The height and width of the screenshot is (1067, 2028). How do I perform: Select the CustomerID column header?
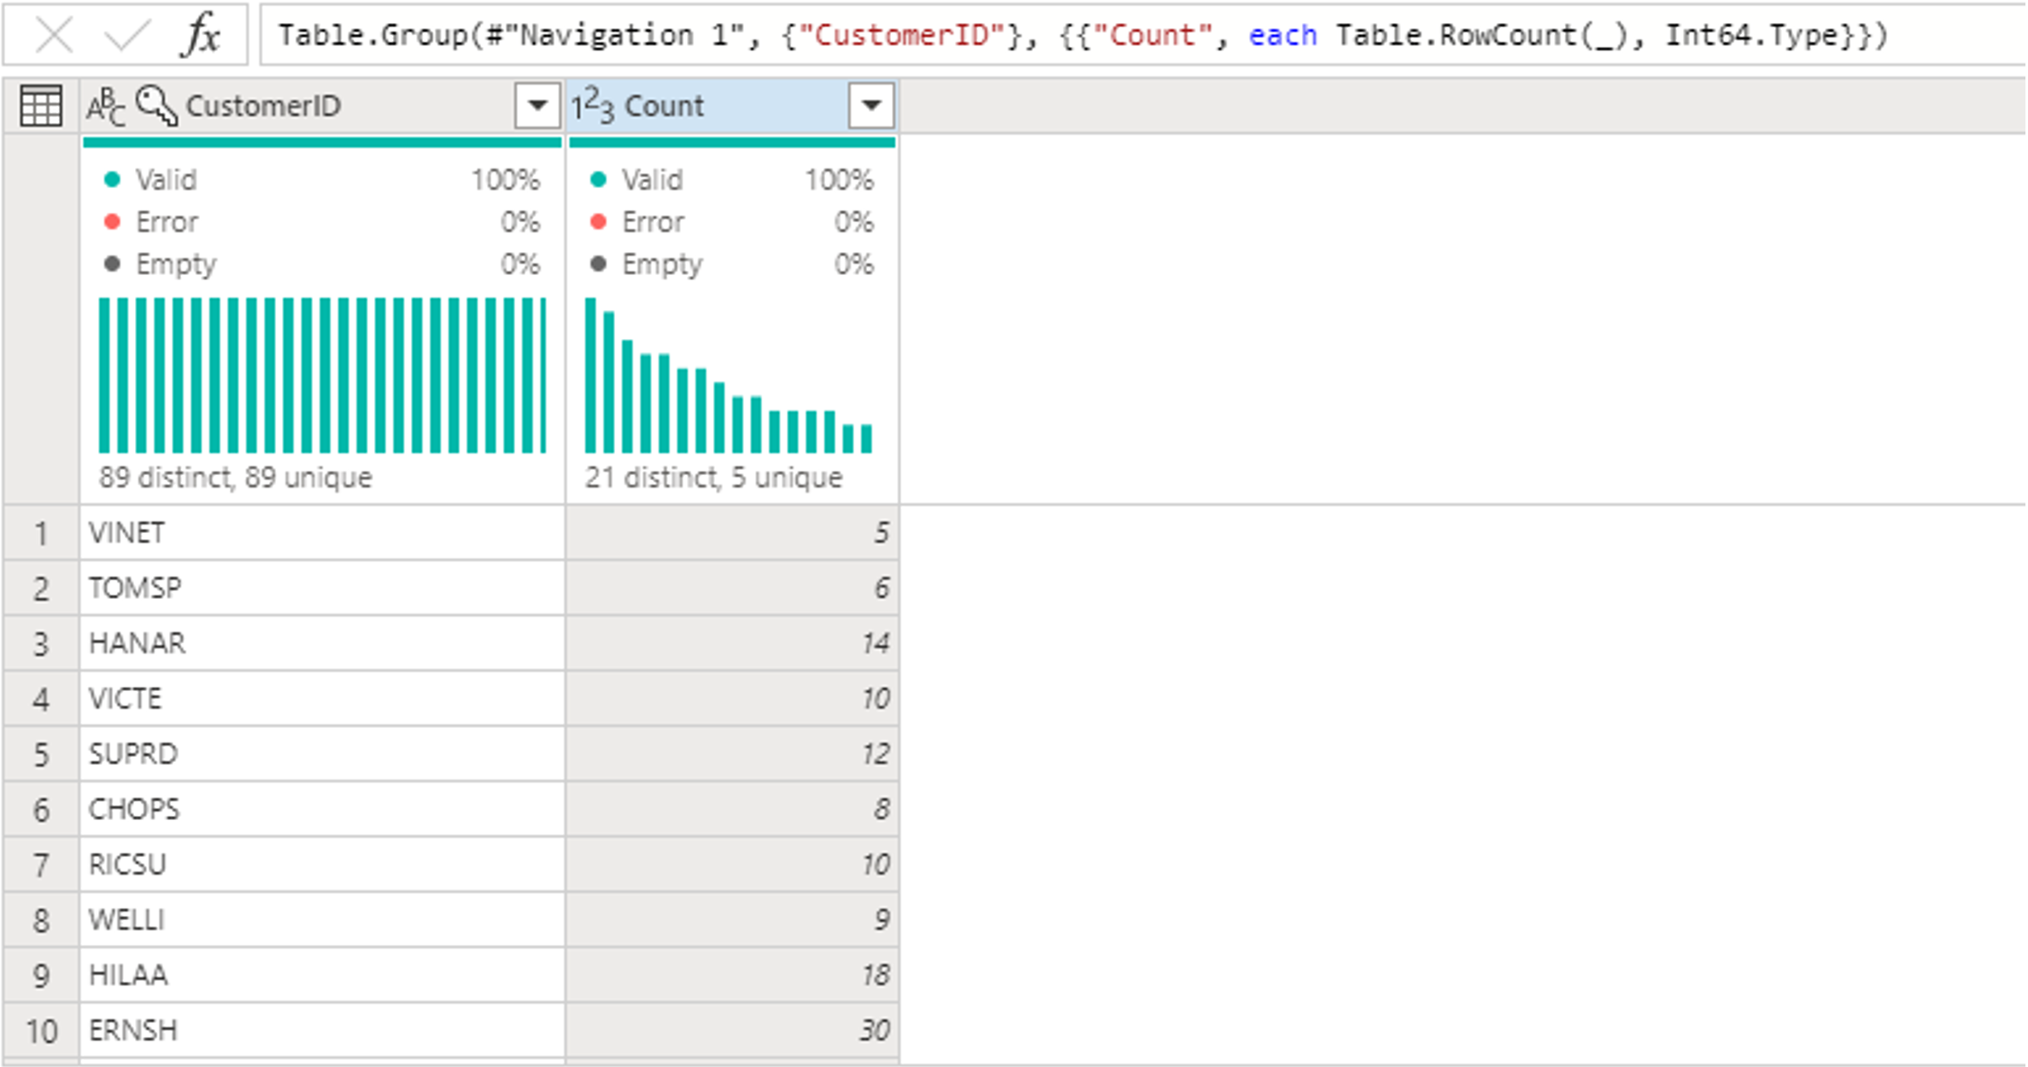point(342,106)
